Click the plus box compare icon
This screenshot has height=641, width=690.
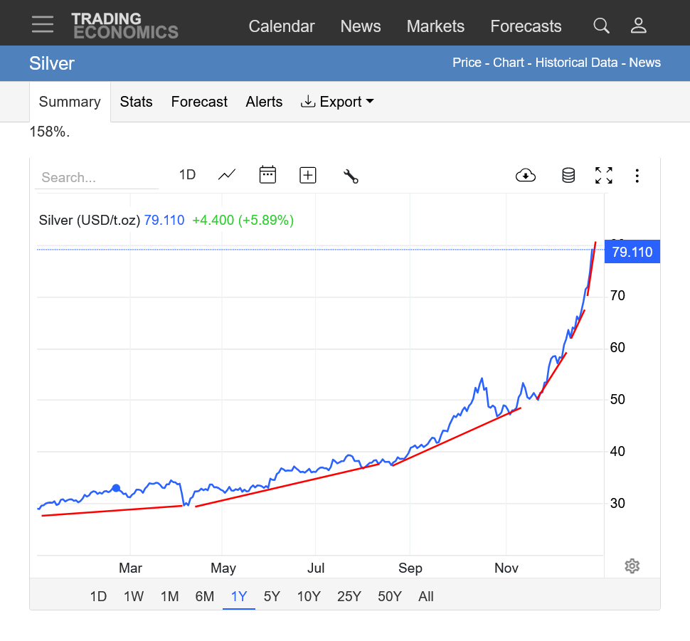tap(307, 175)
